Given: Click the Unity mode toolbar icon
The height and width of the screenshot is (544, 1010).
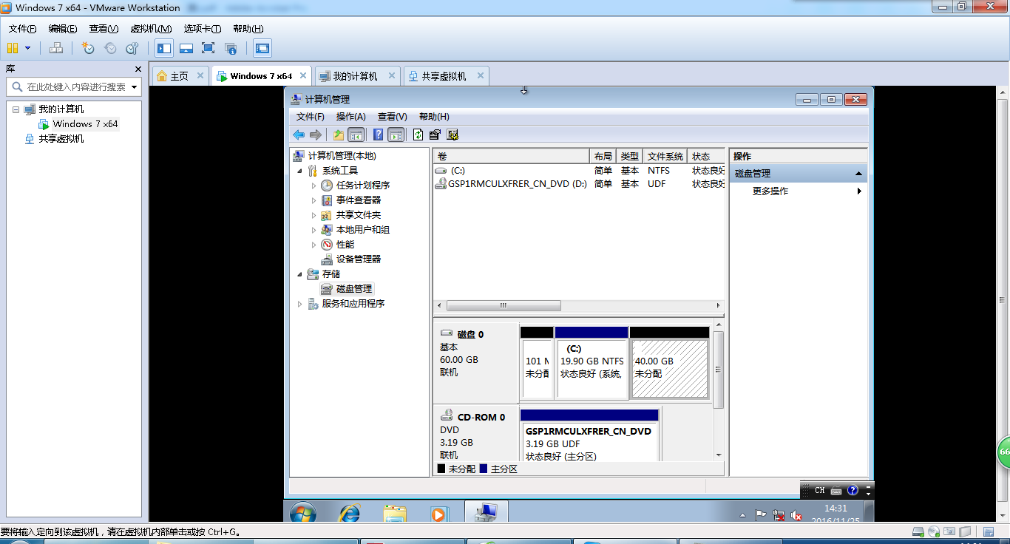Looking at the screenshot, I should coord(231,48).
